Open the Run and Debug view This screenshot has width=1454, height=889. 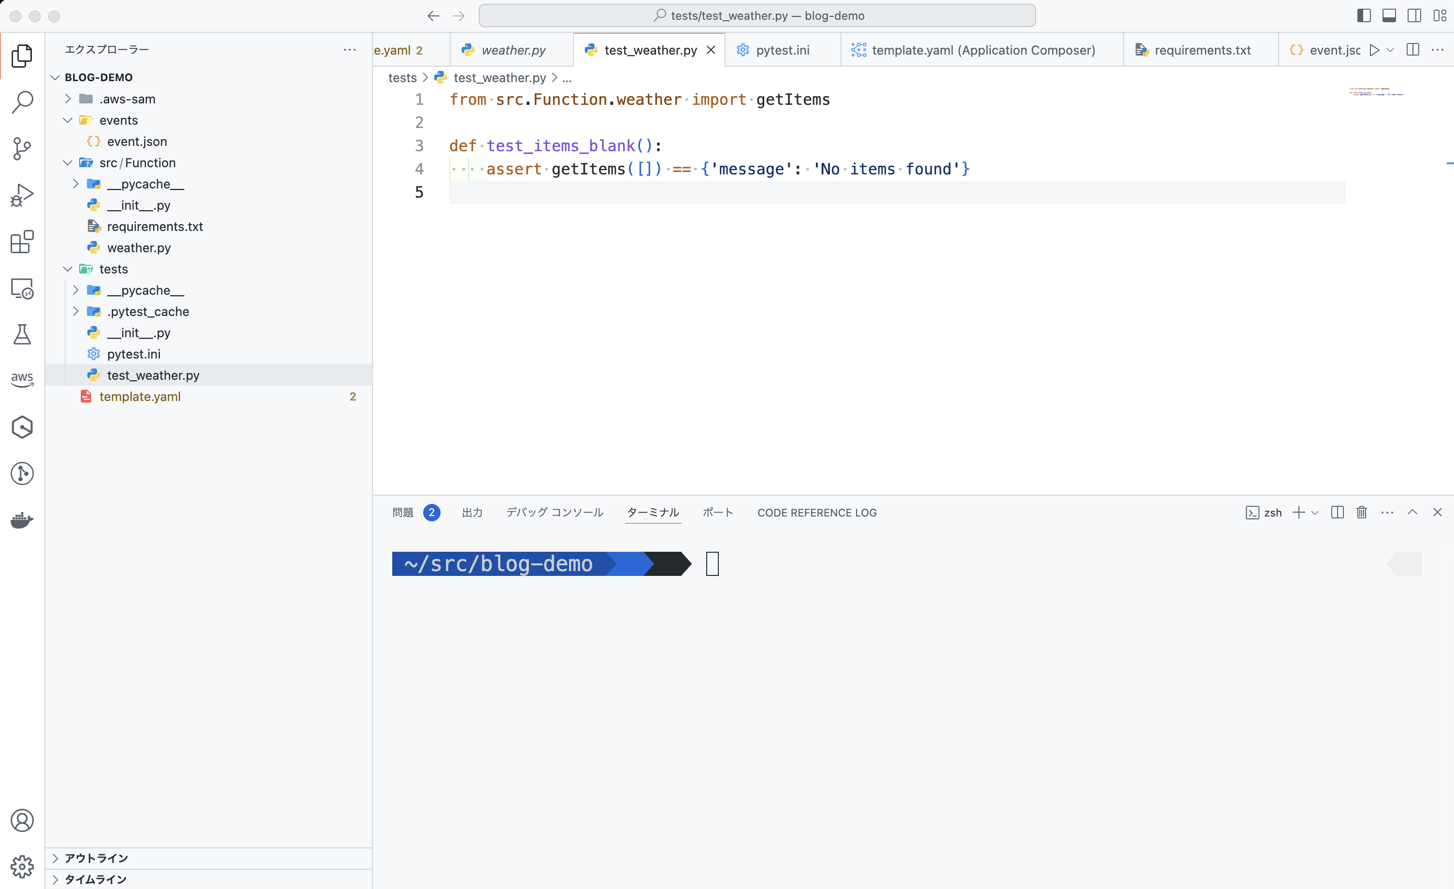click(22, 195)
